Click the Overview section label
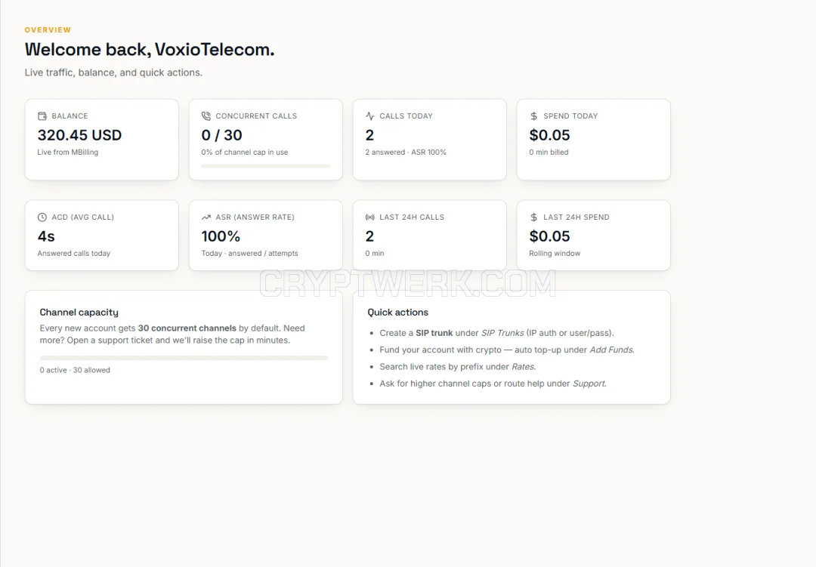 [48, 30]
